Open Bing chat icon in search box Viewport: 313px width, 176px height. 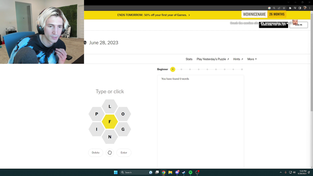(151, 173)
